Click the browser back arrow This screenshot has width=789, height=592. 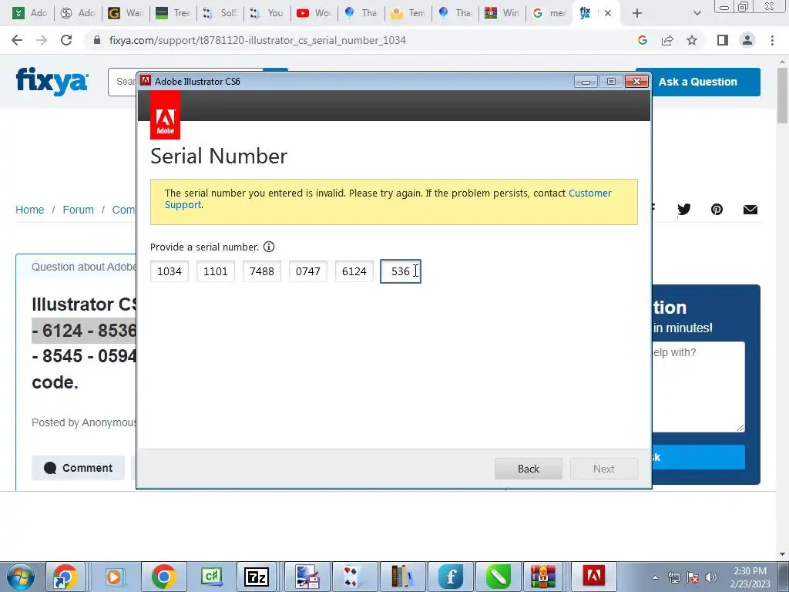(17, 40)
